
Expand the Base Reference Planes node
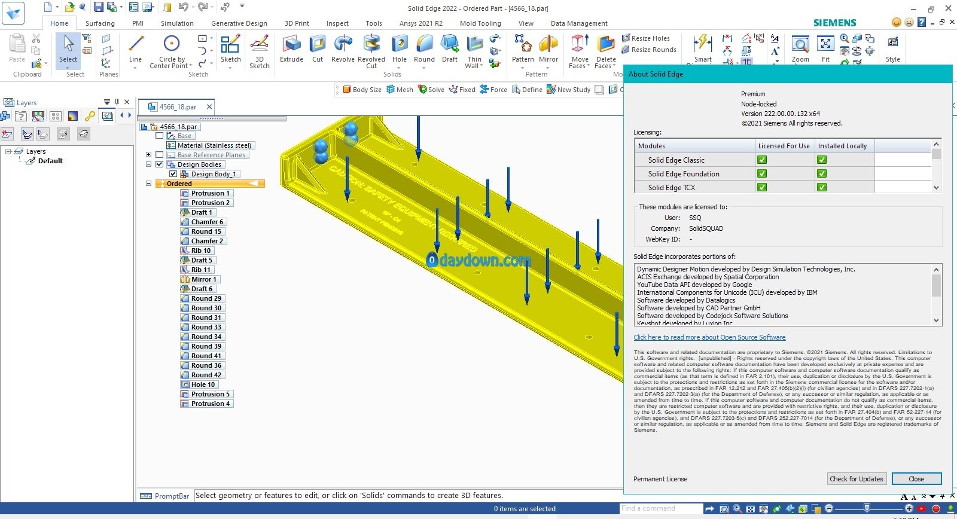[148, 155]
